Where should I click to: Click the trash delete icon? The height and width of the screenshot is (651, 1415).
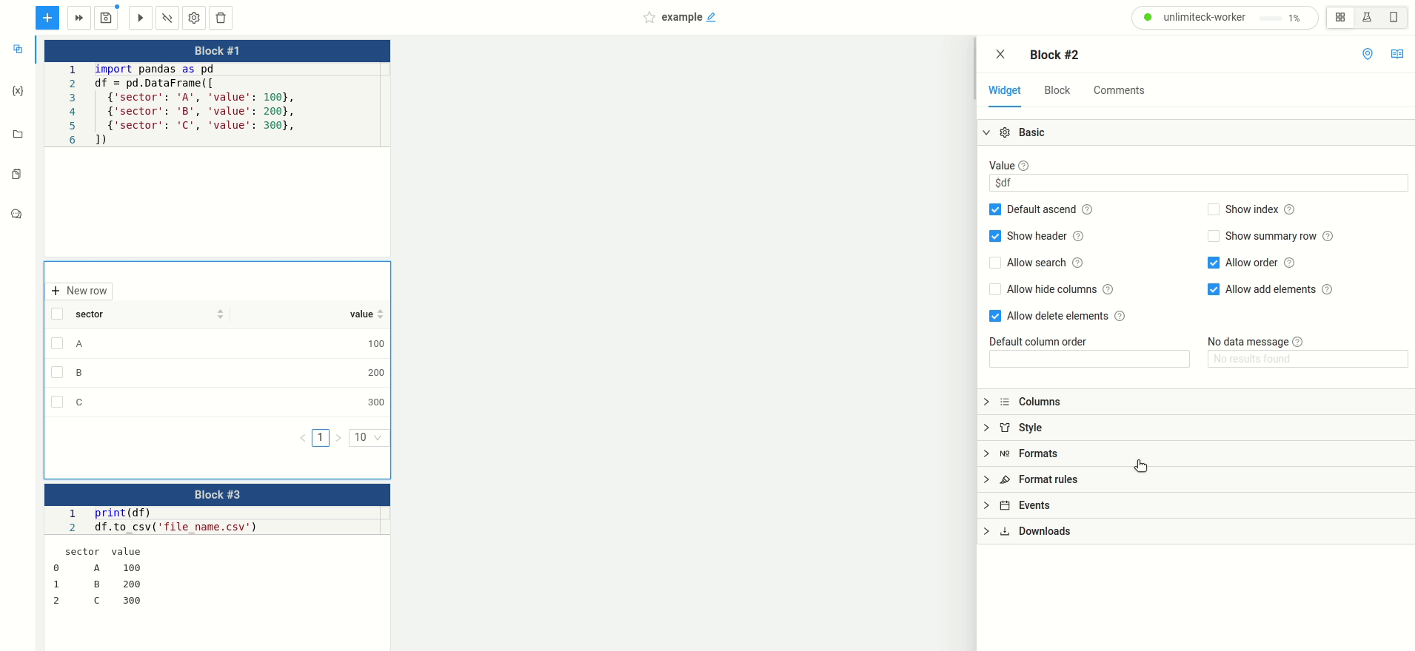(221, 18)
